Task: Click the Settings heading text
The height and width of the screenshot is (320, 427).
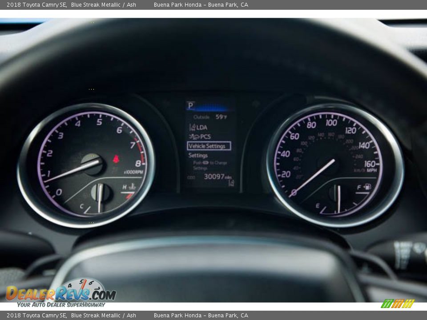Action: tap(198, 156)
